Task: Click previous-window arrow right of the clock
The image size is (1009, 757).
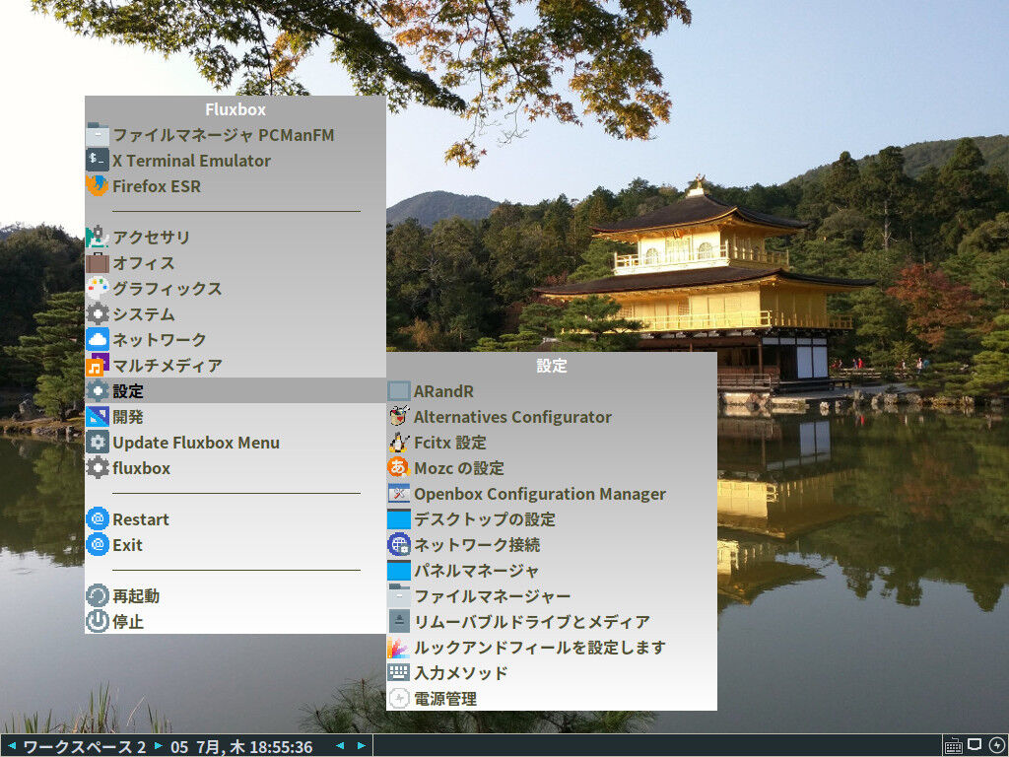Action: click(340, 746)
